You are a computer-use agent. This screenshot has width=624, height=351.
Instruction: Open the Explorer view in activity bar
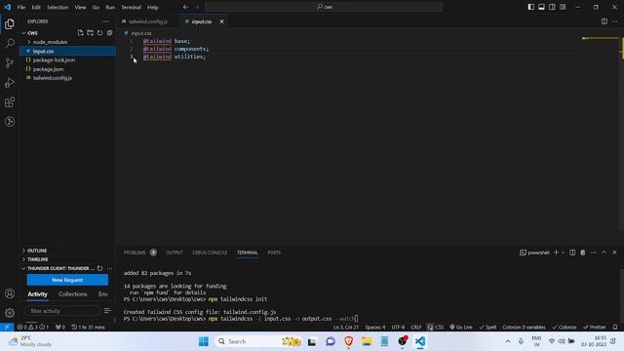point(10,24)
